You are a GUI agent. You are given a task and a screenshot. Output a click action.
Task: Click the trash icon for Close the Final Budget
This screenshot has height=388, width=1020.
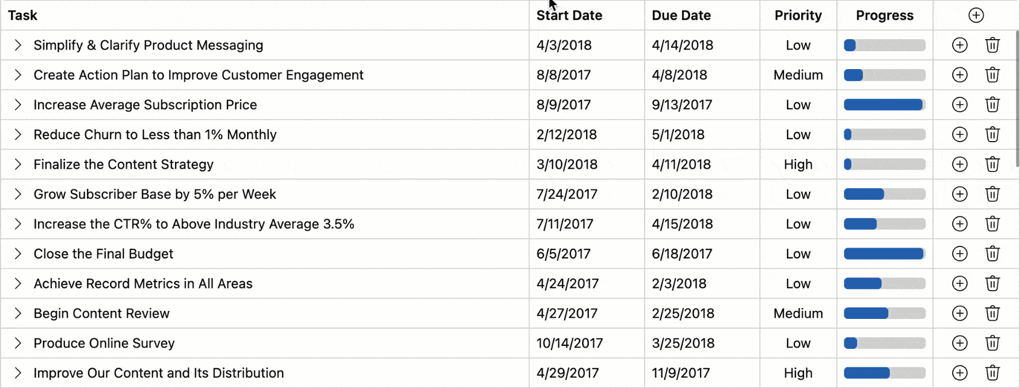click(x=992, y=253)
